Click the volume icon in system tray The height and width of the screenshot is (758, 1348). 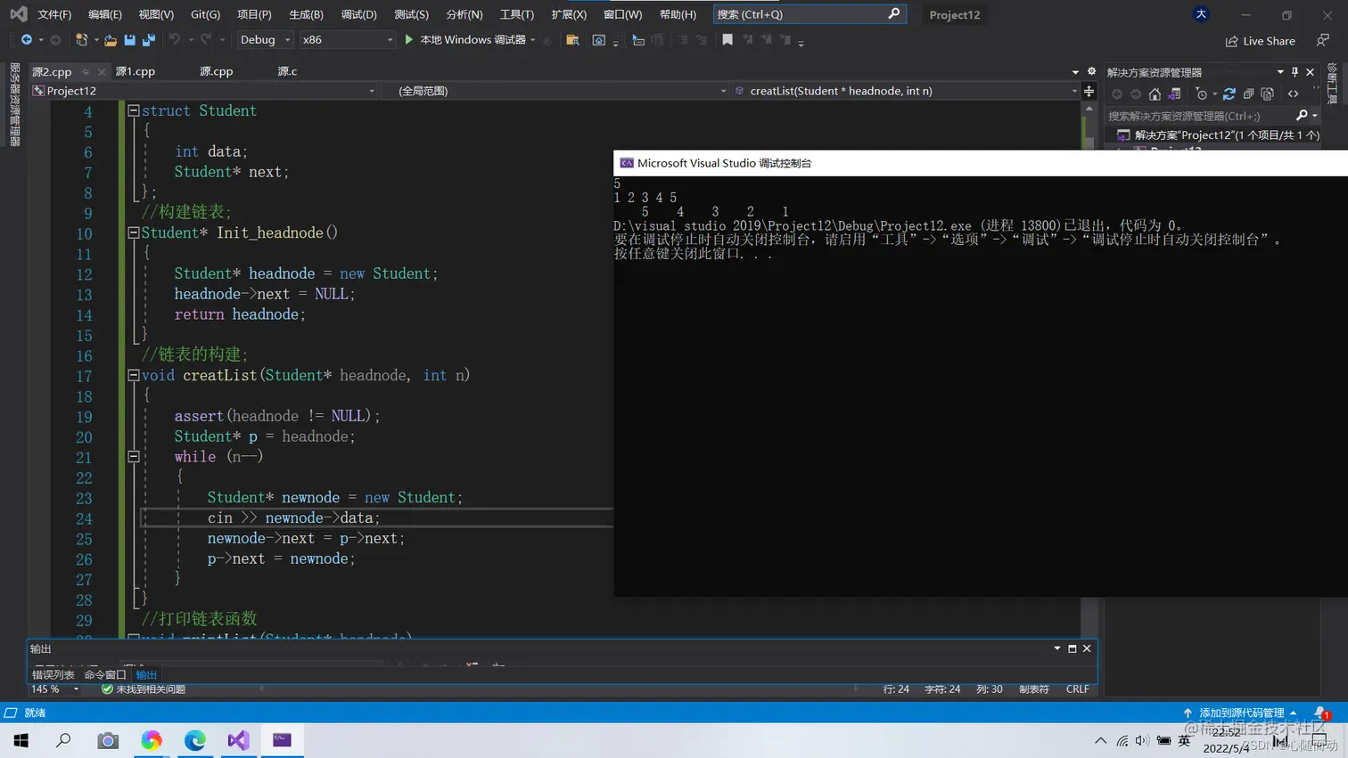[1142, 741]
